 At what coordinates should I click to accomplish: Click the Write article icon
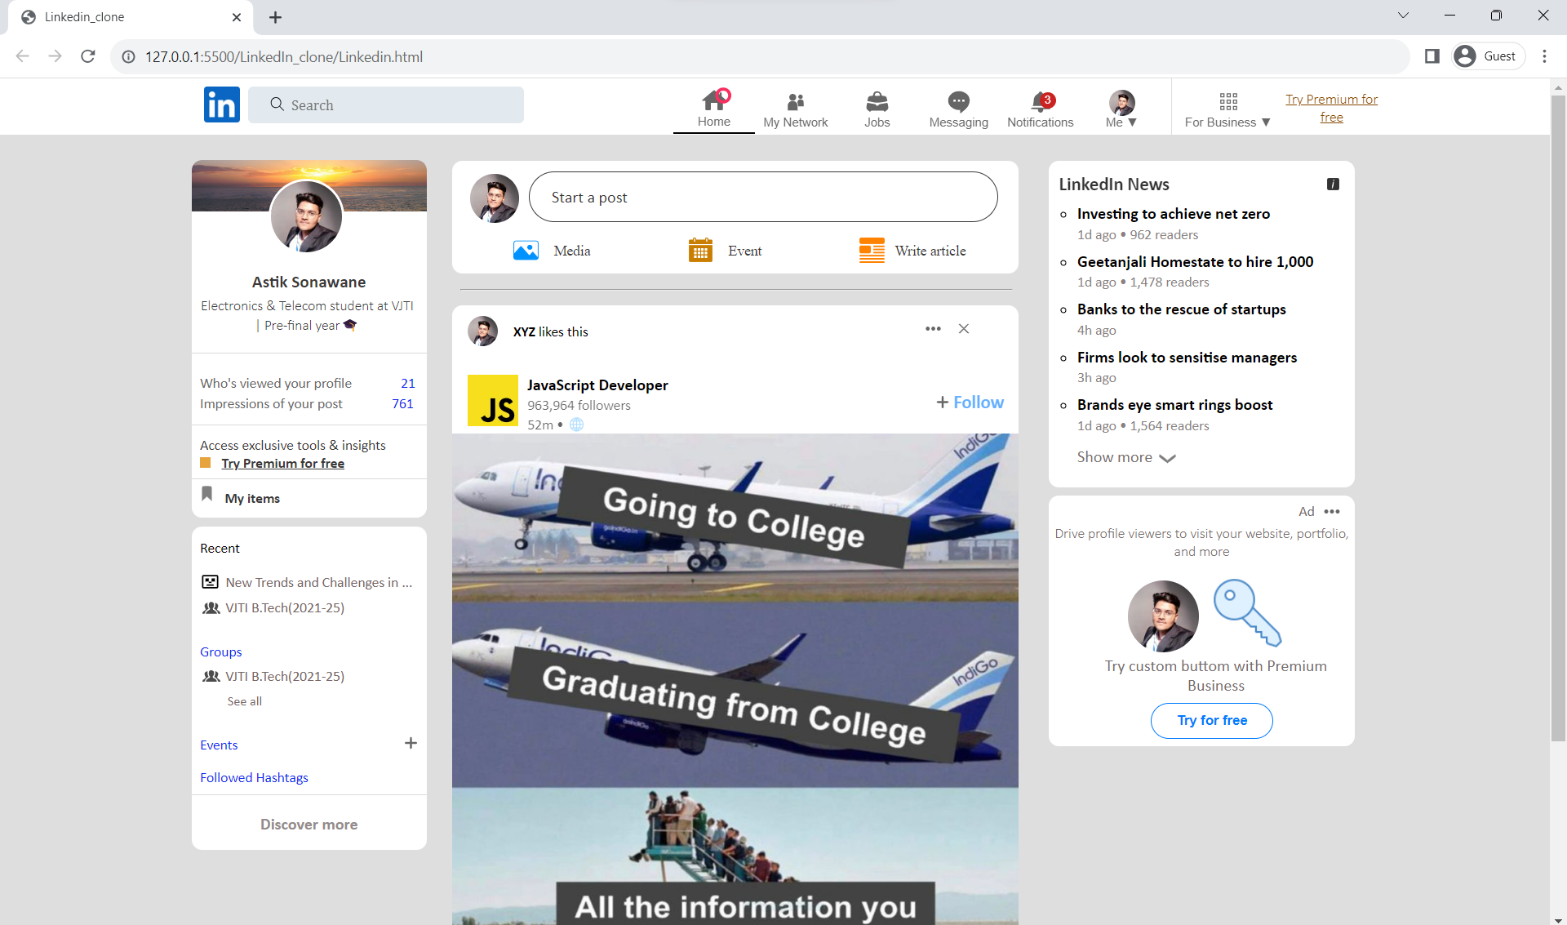click(872, 251)
